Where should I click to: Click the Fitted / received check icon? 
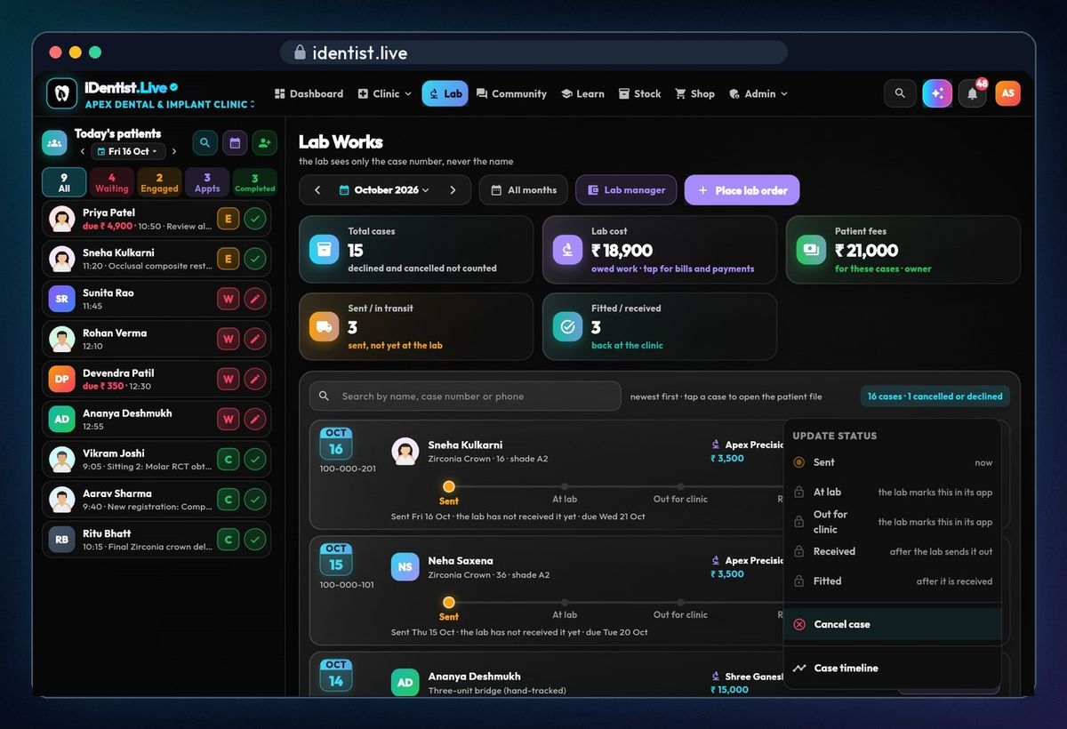click(567, 326)
